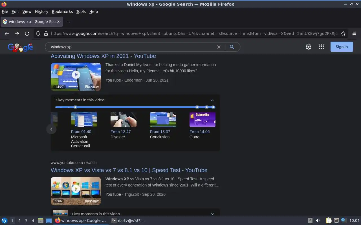This screenshot has width=361, height=225.
Task: Open the Outro key moment thumbnail
Action: [x=202, y=120]
